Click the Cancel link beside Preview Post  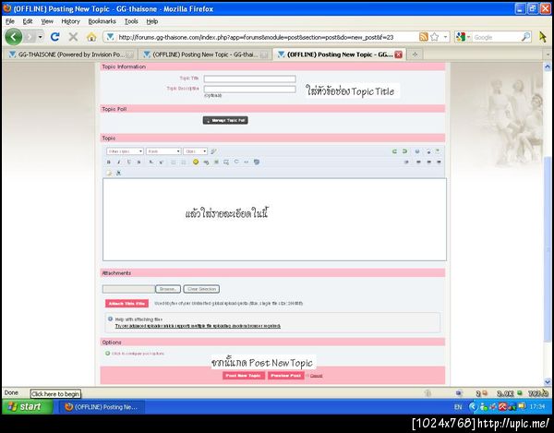316,376
